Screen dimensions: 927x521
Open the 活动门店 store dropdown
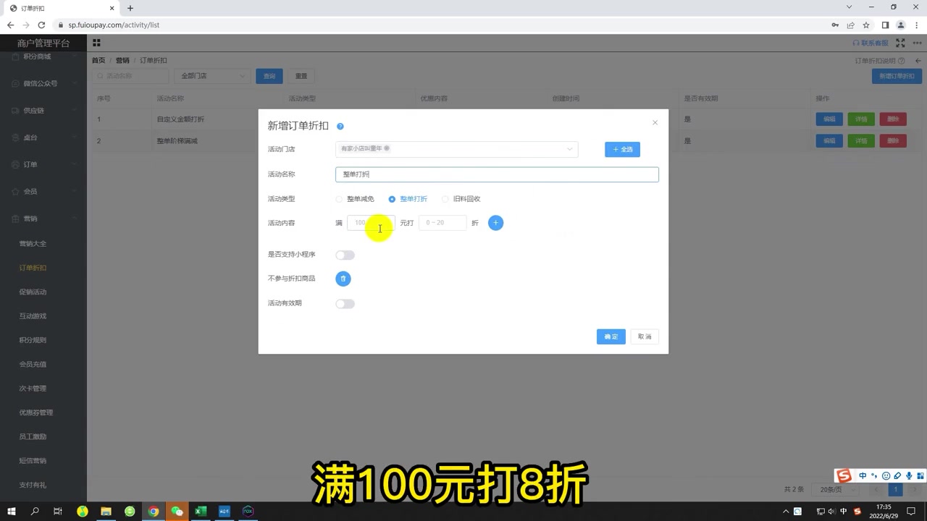tap(456, 149)
